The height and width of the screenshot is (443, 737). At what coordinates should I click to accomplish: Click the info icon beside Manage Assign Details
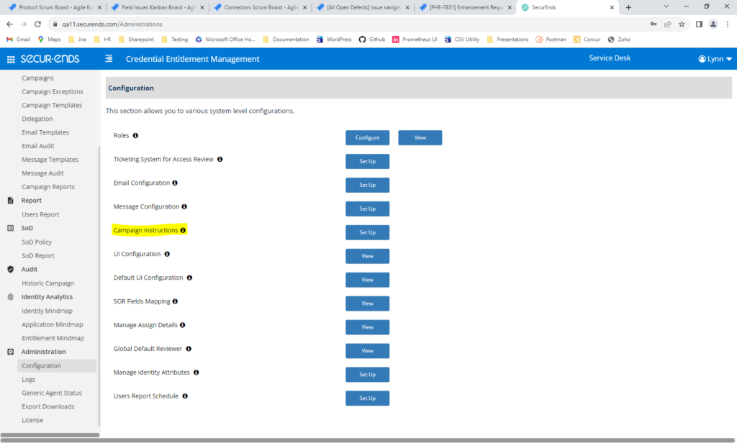pos(182,325)
